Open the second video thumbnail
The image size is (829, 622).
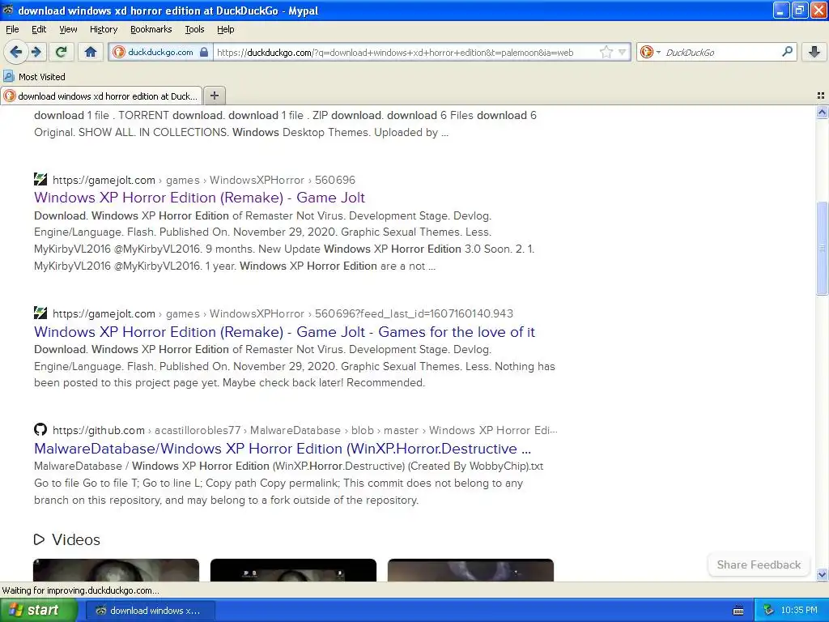(293, 569)
